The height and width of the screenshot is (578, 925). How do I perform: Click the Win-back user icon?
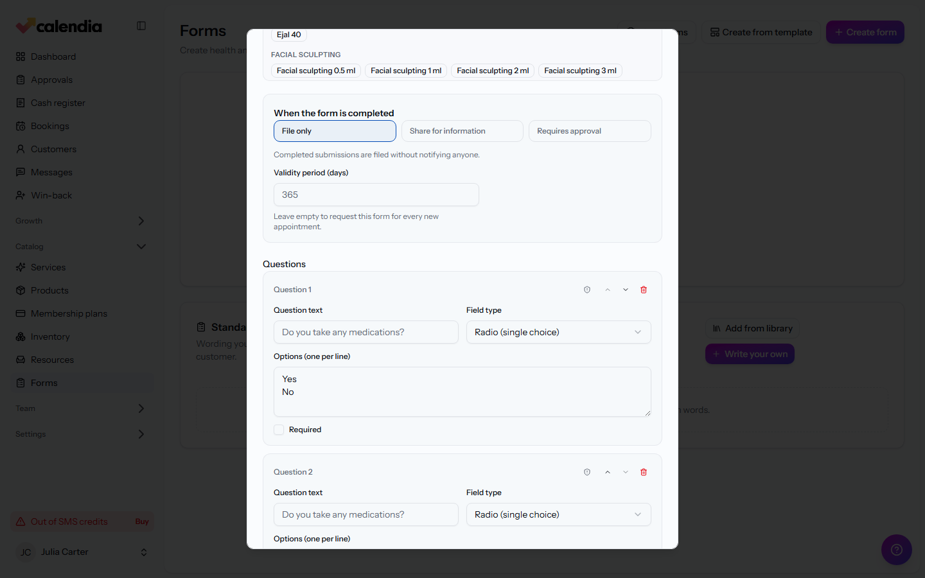[x=21, y=195]
